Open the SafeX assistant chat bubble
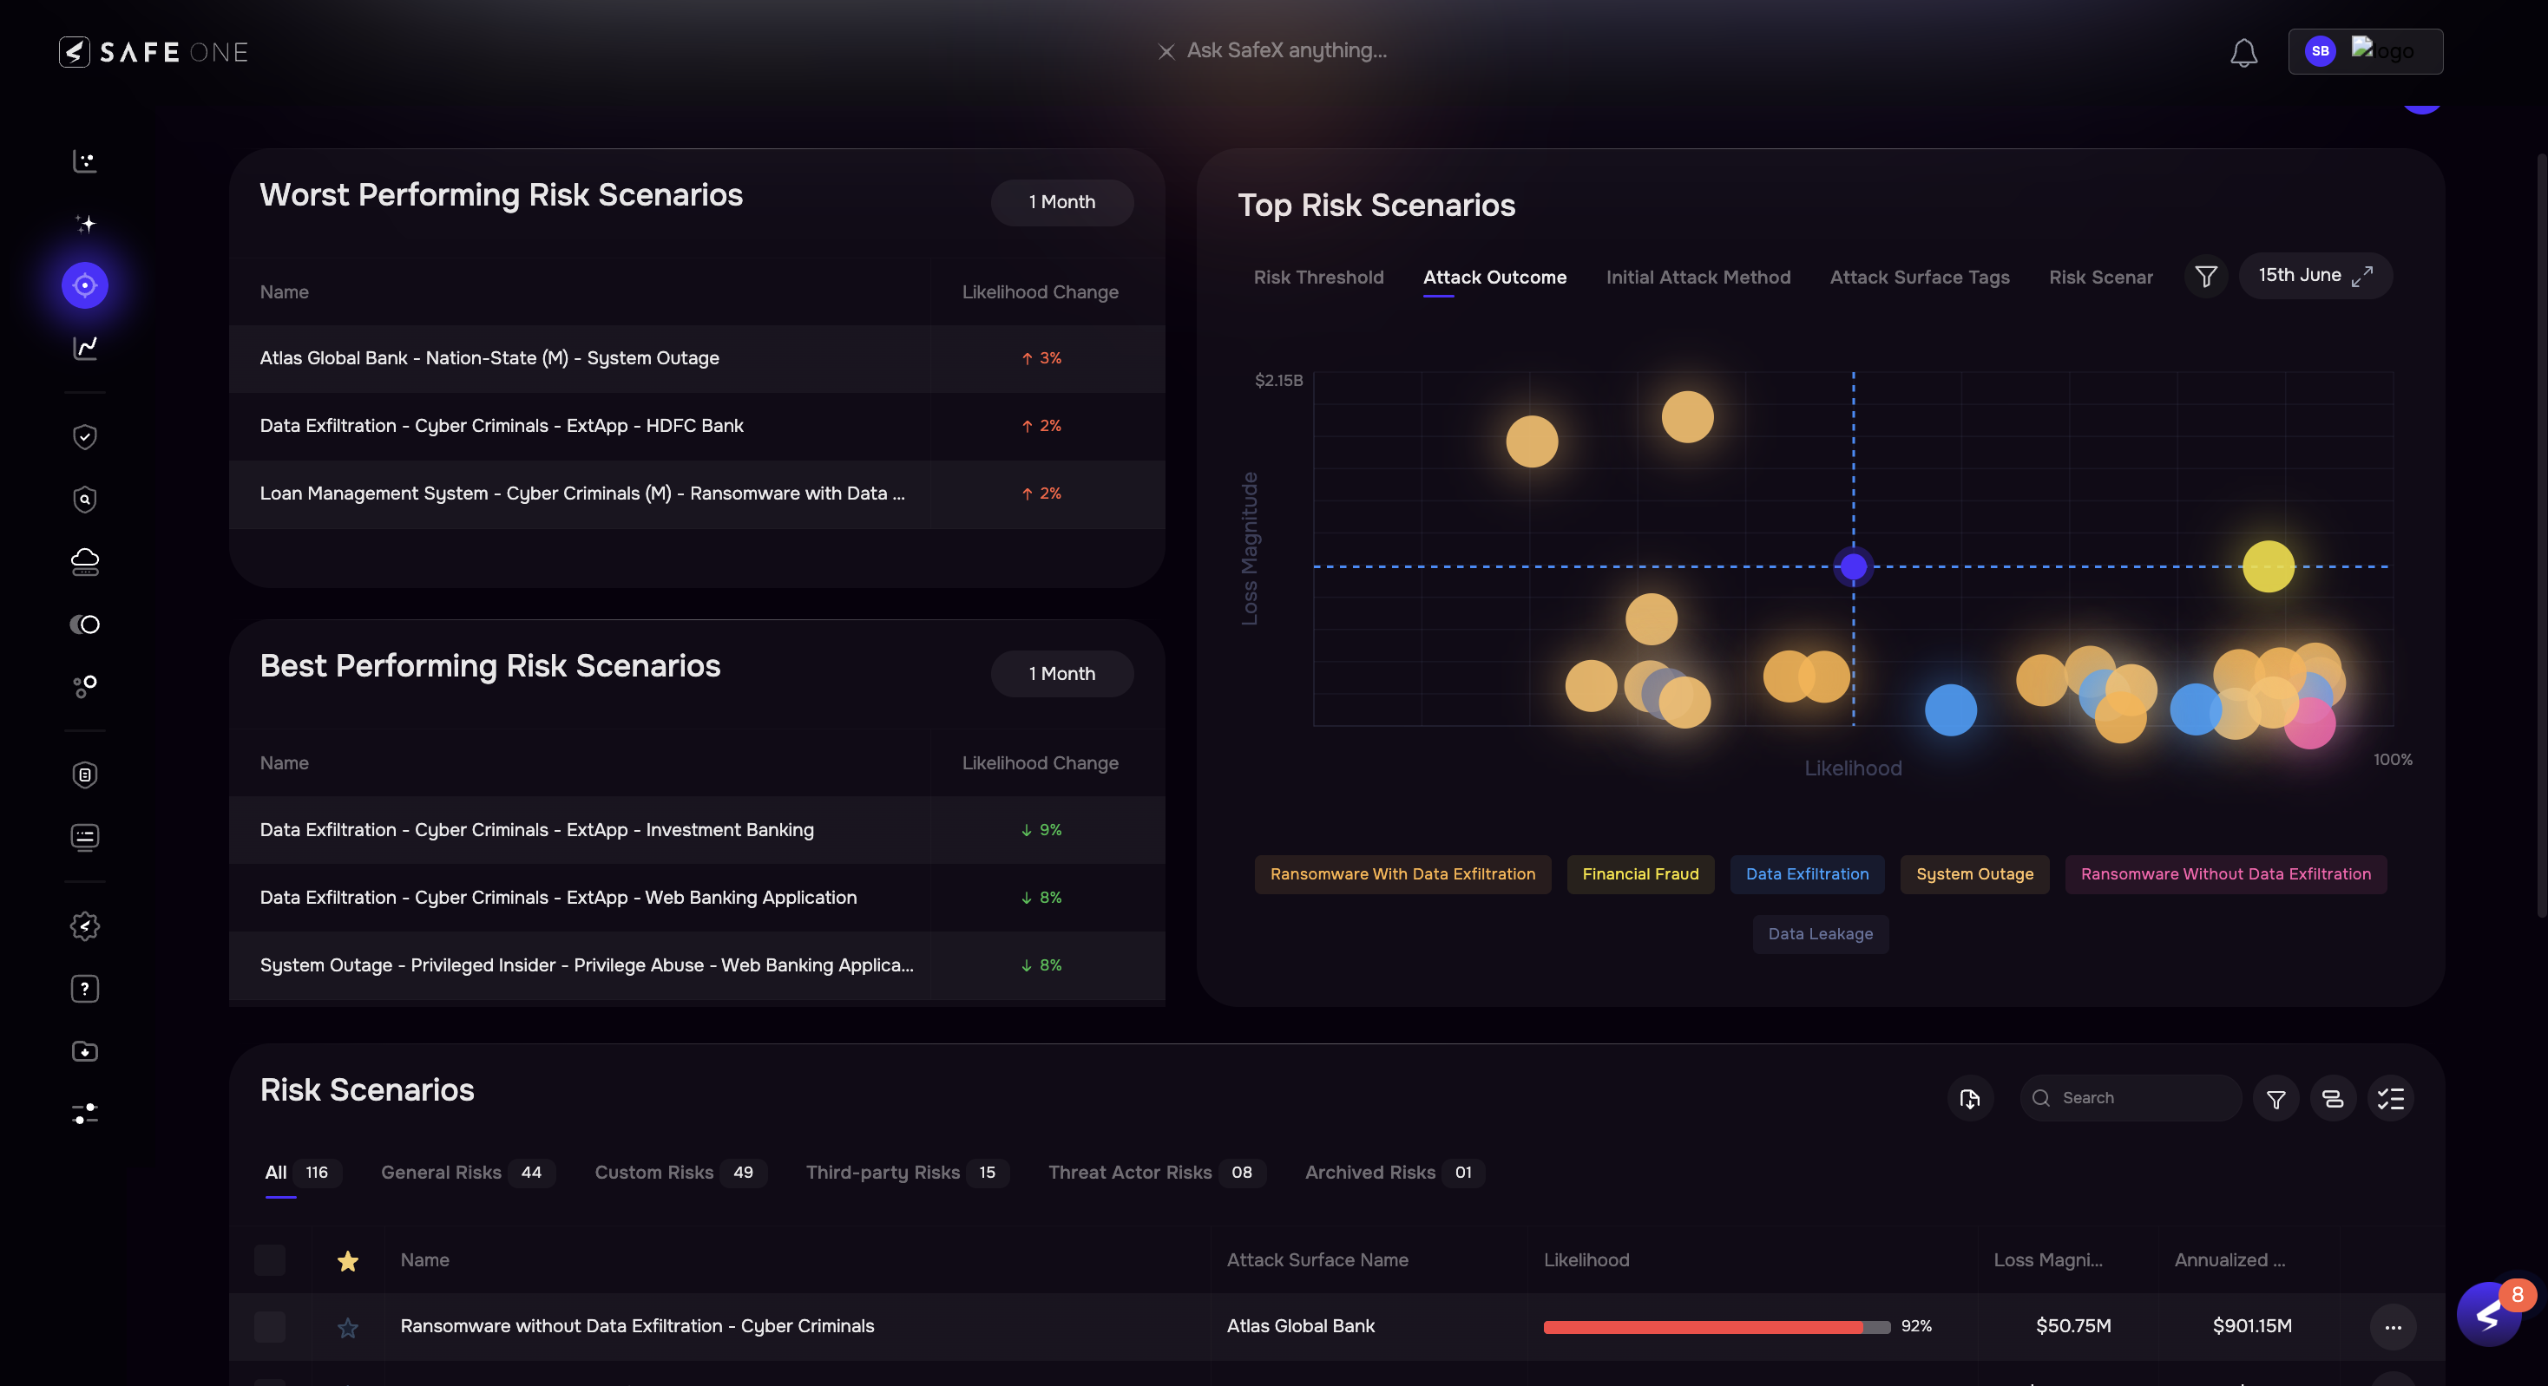Screen dimensions: 2548x1386 click(x=2489, y=1315)
